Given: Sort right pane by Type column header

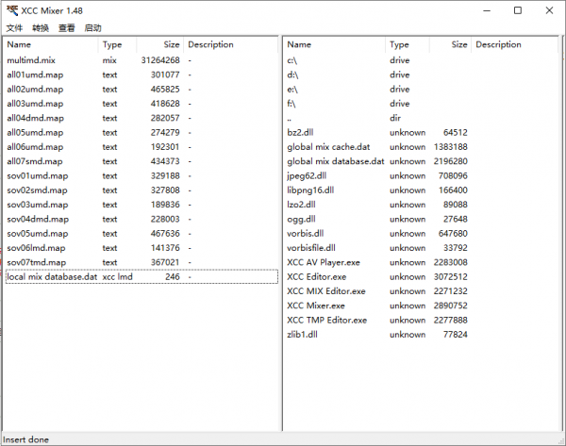Looking at the screenshot, I should point(408,44).
